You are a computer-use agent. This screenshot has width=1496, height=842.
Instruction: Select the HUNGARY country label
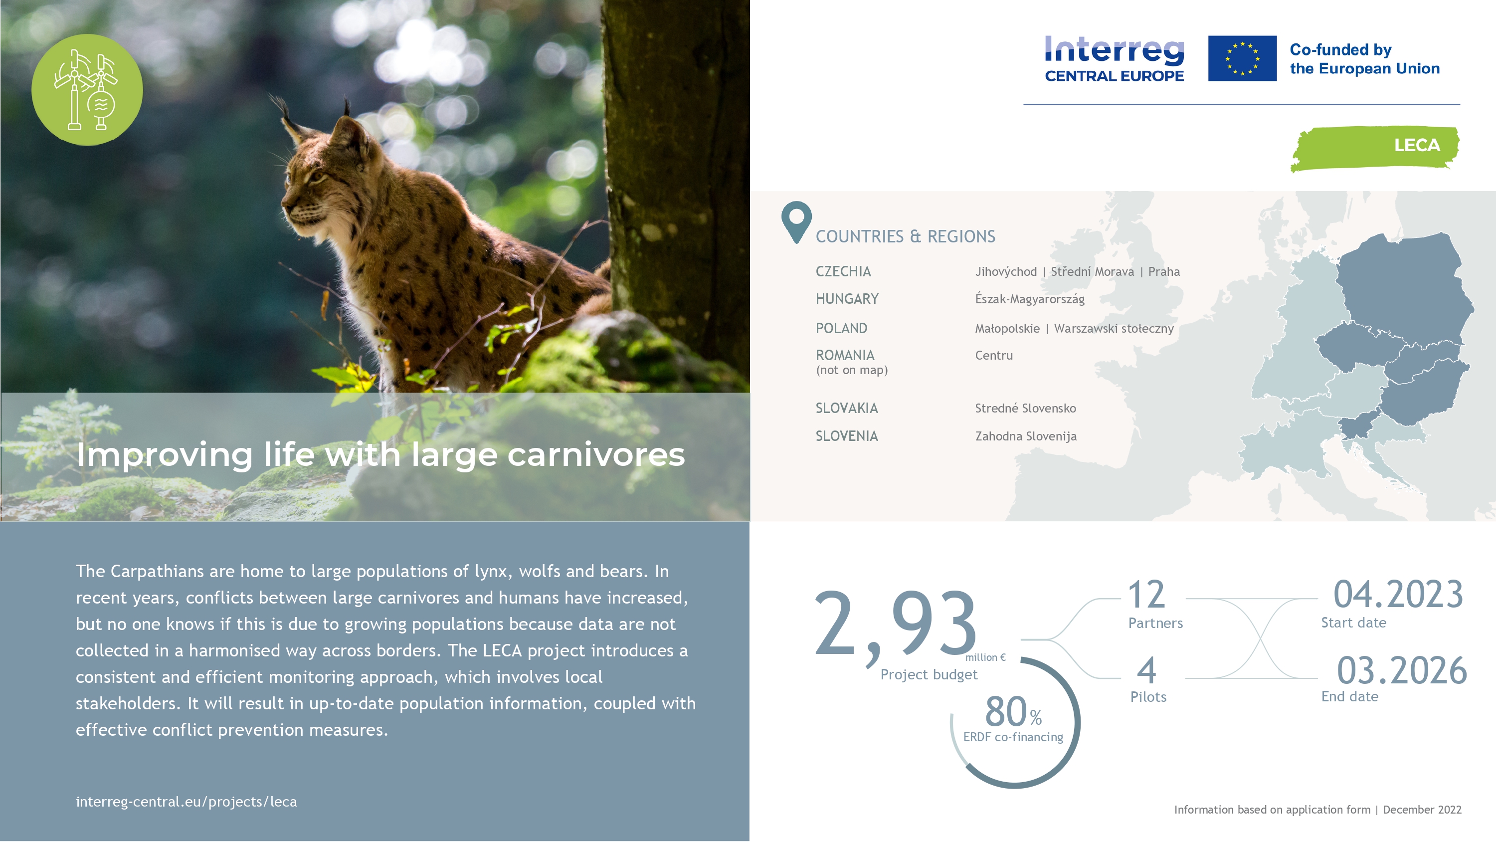coord(847,299)
